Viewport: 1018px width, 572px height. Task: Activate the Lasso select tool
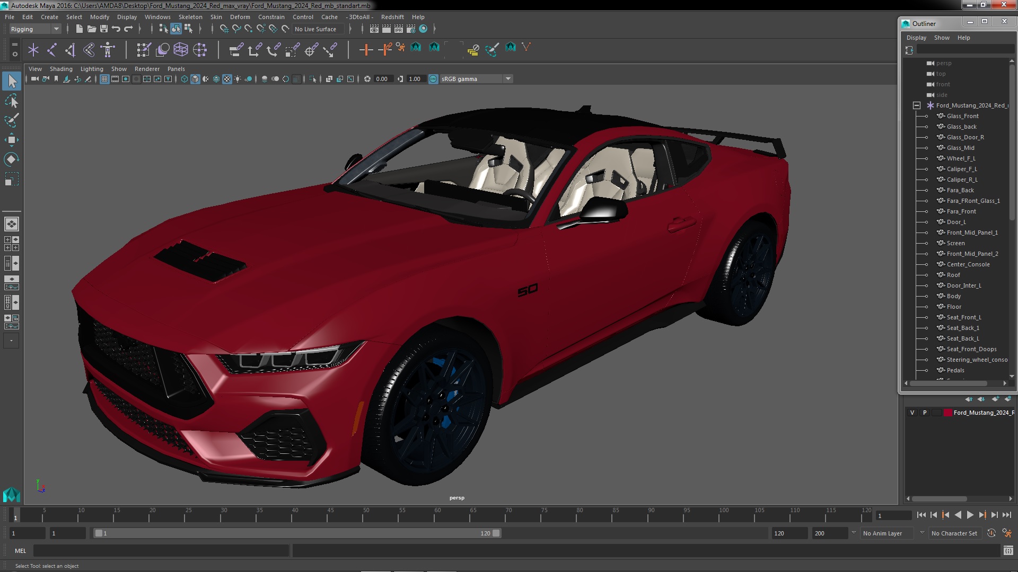click(x=11, y=101)
